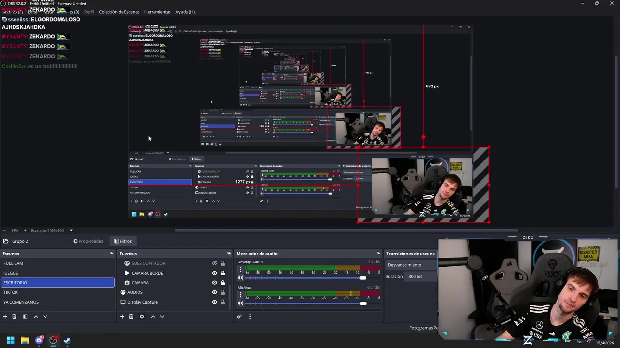Open the Desvanecimiento transition dropdown
620x348 pixels.
[x=411, y=265]
